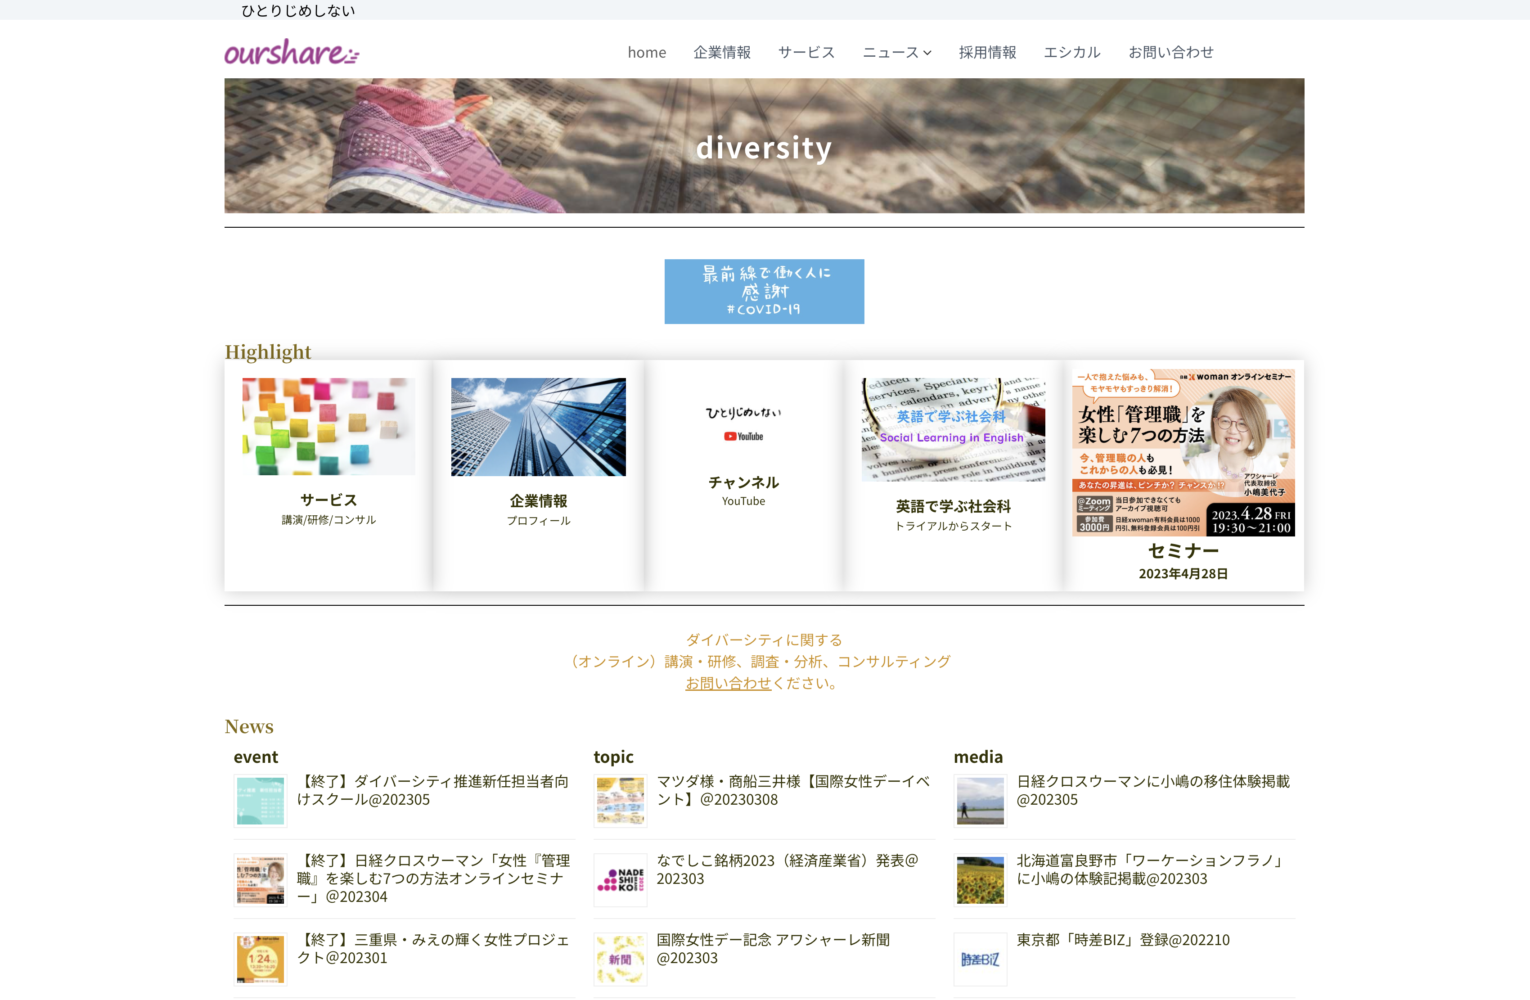Open 採用情報 navigation item

pyautogui.click(x=987, y=52)
